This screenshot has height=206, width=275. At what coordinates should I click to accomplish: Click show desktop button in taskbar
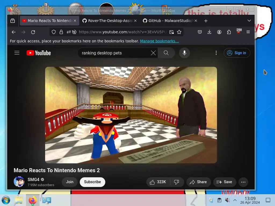[268, 200]
